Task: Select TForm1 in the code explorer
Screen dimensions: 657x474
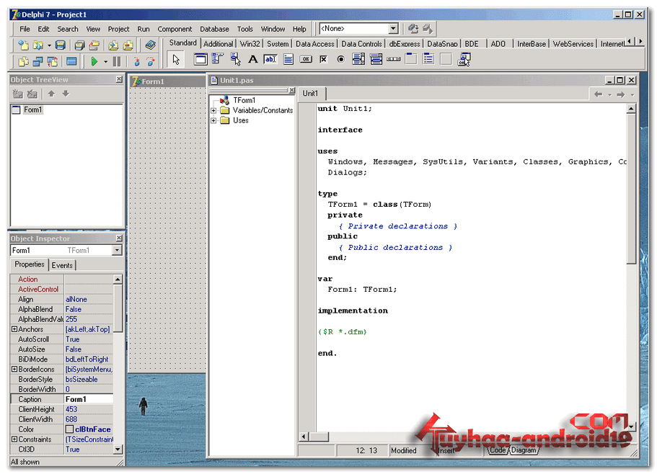Action: [x=244, y=100]
